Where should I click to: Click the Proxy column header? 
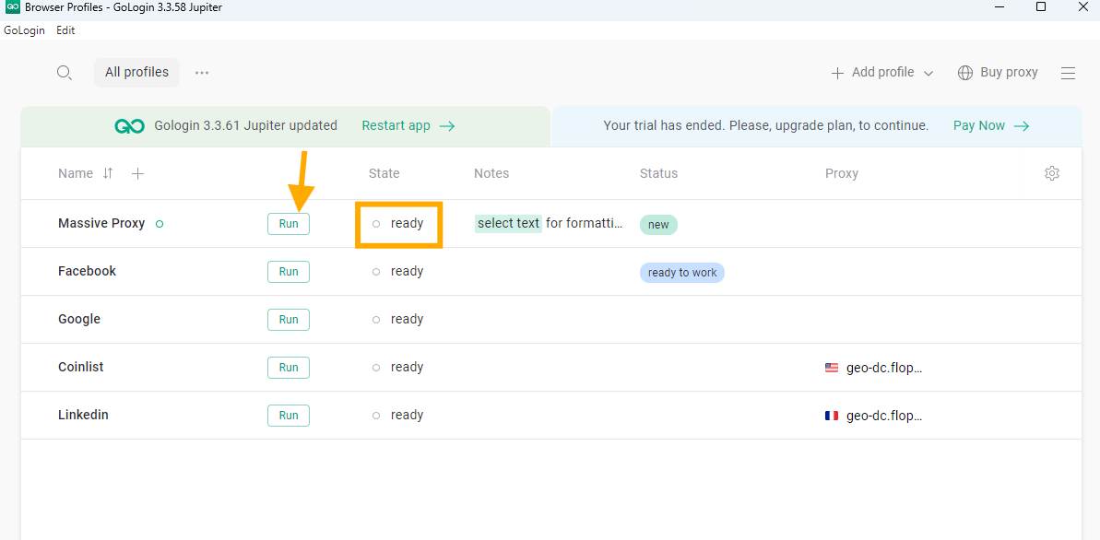(841, 173)
